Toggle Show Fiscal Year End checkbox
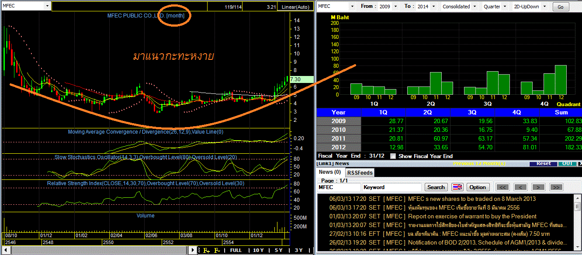 pyautogui.click(x=393, y=156)
